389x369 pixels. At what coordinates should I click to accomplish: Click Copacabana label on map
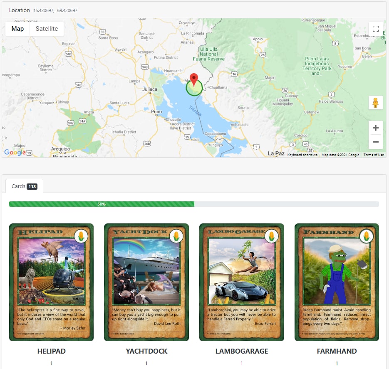tap(216, 134)
